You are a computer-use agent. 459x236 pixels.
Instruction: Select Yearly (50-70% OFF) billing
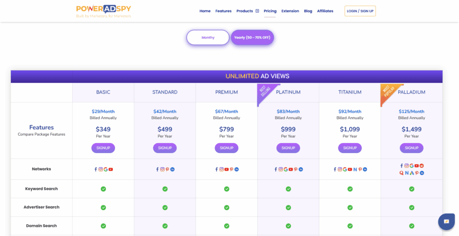coord(252,38)
